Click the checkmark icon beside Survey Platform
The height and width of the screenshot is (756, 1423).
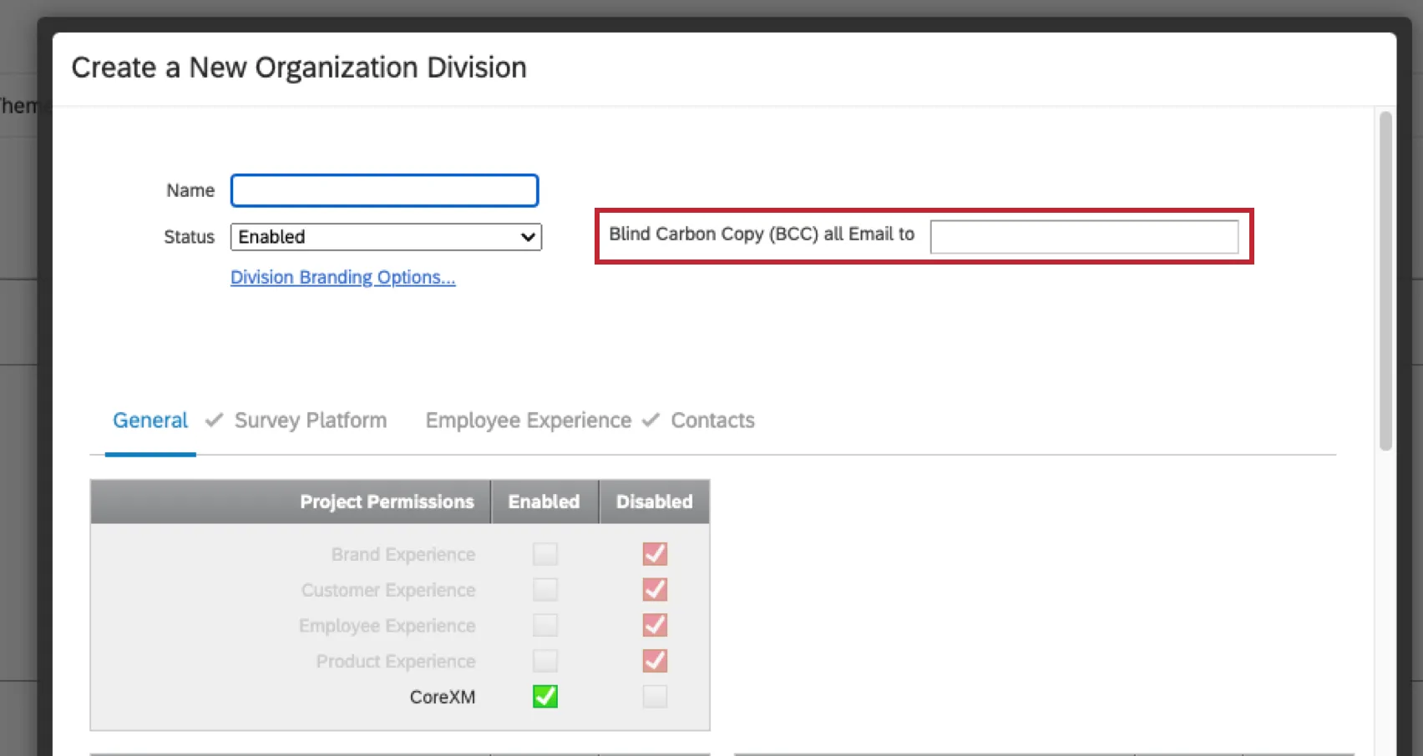coord(214,420)
